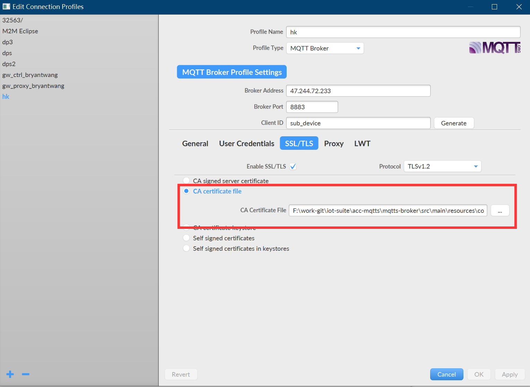Toggle the Enable SSL/TLS checkbox

pyautogui.click(x=293, y=166)
